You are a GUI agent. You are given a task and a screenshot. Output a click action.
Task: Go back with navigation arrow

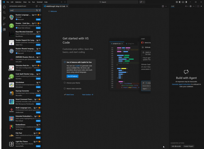[62, 2]
